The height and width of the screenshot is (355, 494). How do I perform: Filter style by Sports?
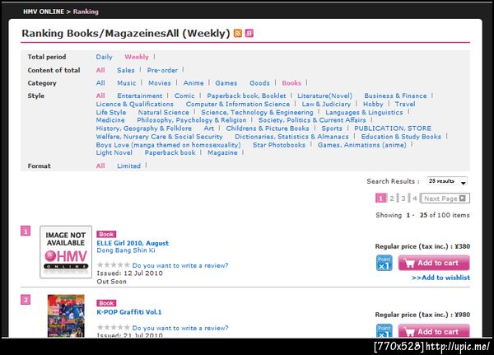[x=332, y=128]
